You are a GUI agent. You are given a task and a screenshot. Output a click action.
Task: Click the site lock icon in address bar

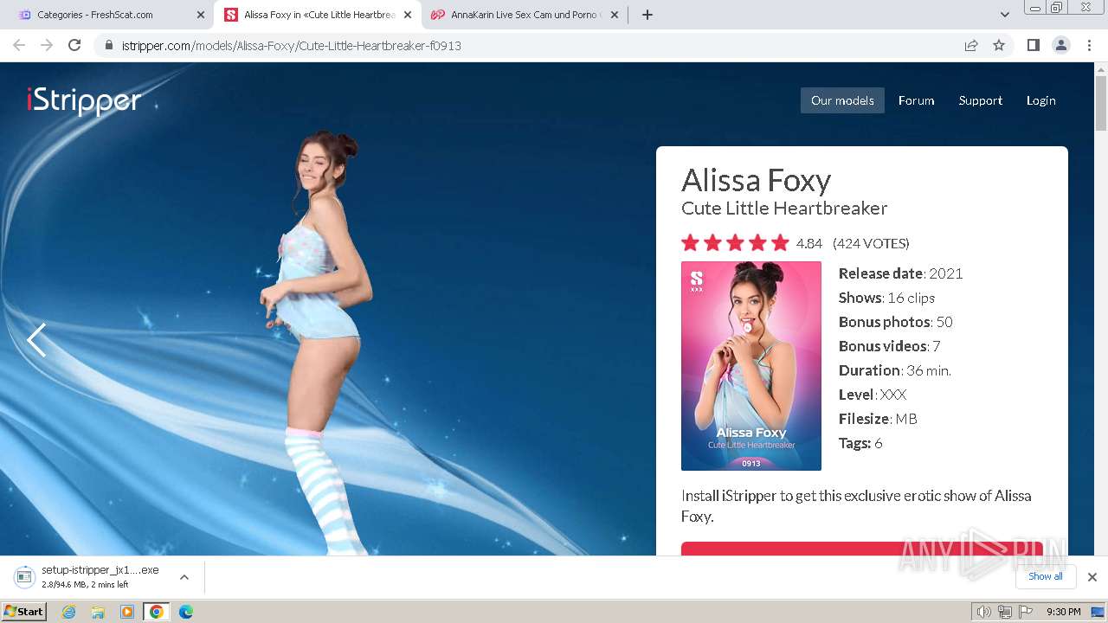109,45
